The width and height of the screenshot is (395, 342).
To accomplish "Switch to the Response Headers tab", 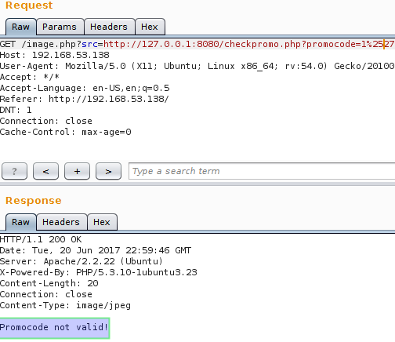I will coord(61,222).
